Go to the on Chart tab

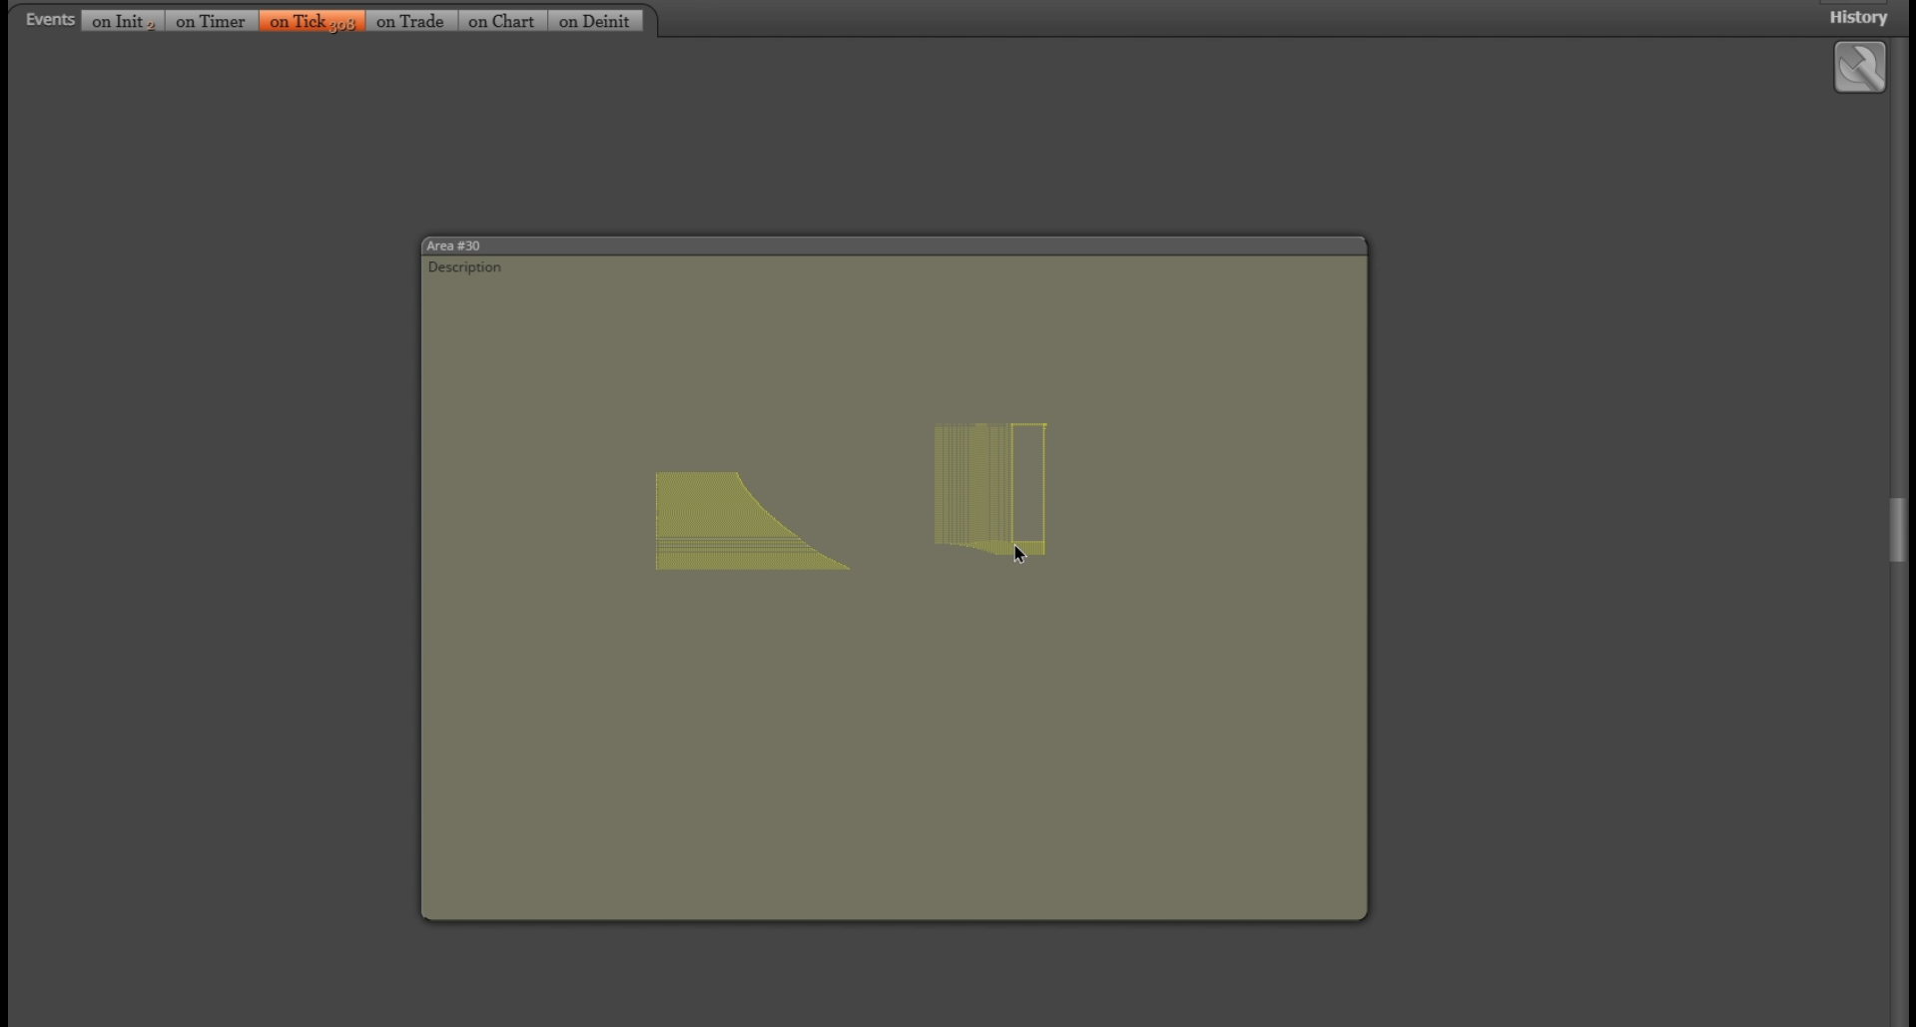(501, 21)
